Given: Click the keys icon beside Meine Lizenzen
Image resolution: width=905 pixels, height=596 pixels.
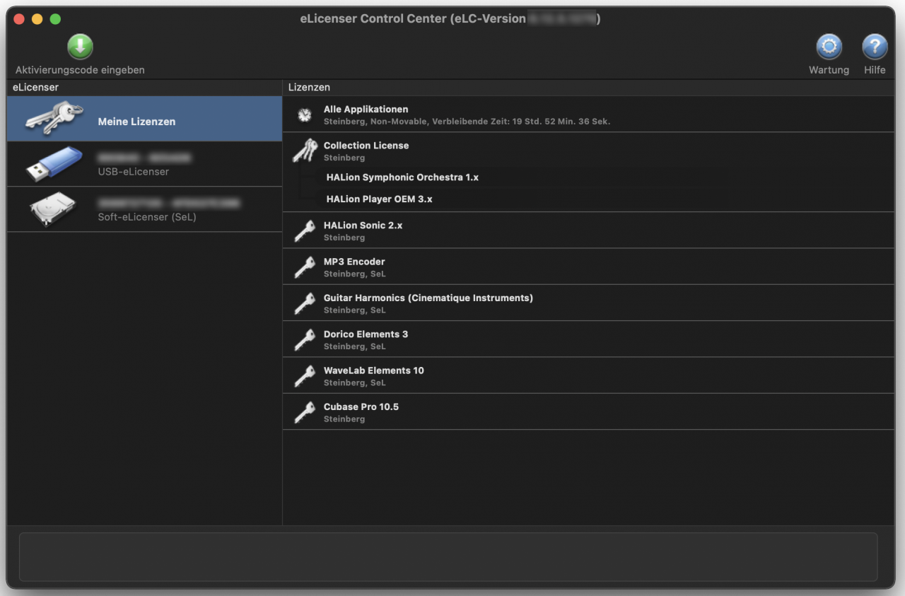Looking at the screenshot, I should [54, 118].
